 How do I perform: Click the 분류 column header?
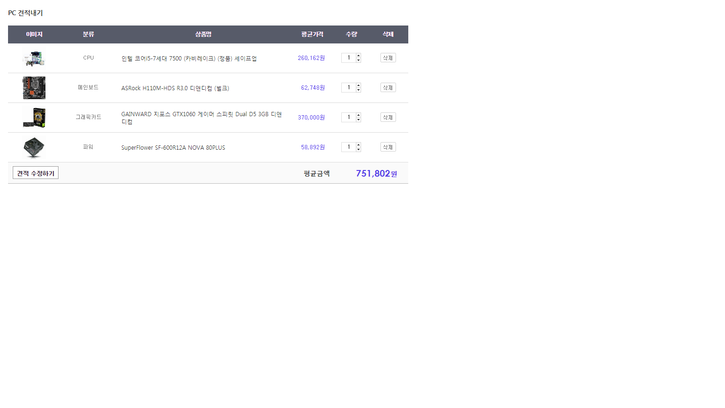[88, 34]
